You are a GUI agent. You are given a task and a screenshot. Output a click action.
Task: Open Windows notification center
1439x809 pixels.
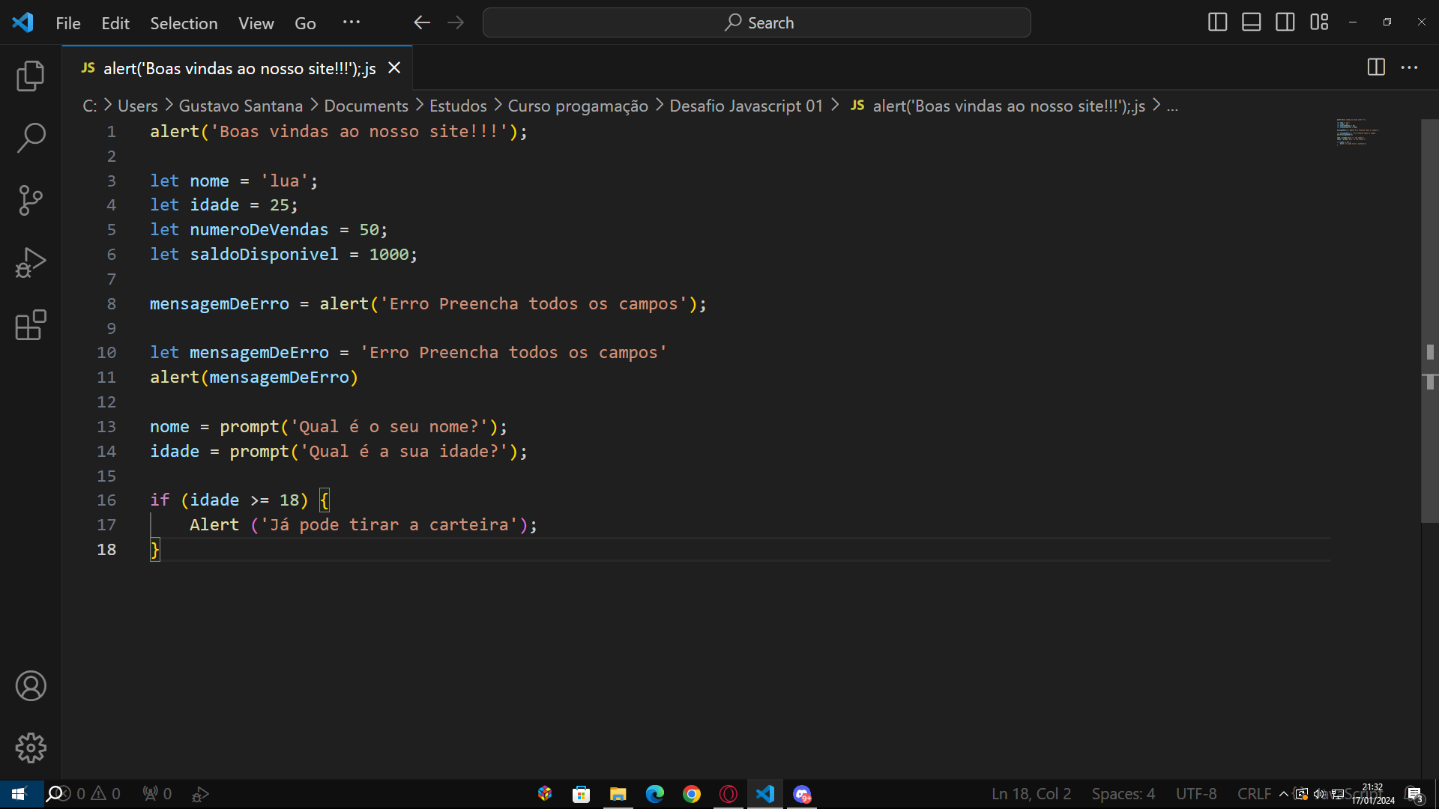click(1415, 795)
